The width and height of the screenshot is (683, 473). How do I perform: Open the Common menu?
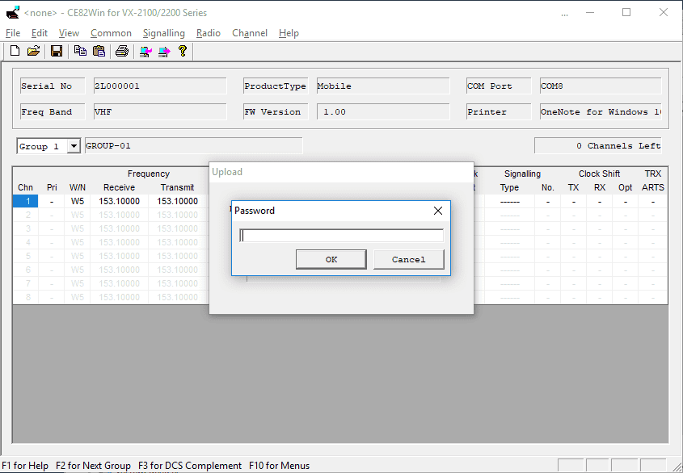(111, 33)
